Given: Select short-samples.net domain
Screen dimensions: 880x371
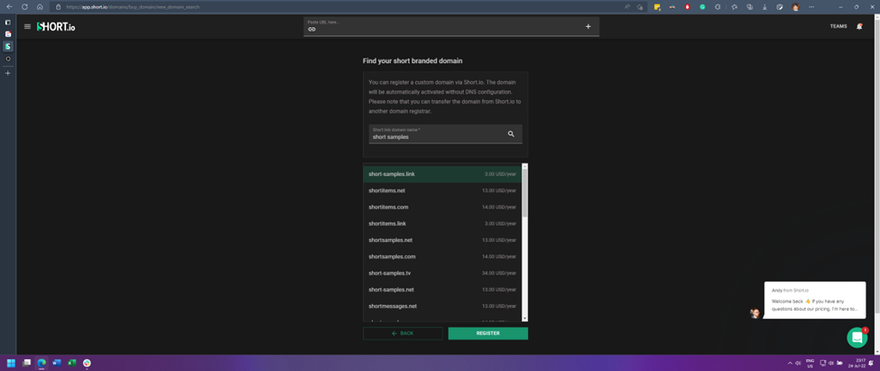Looking at the screenshot, I should 442,290.
